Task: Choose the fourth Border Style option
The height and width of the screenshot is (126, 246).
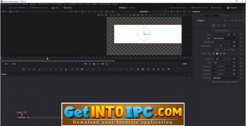Action: [x=224, y=54]
